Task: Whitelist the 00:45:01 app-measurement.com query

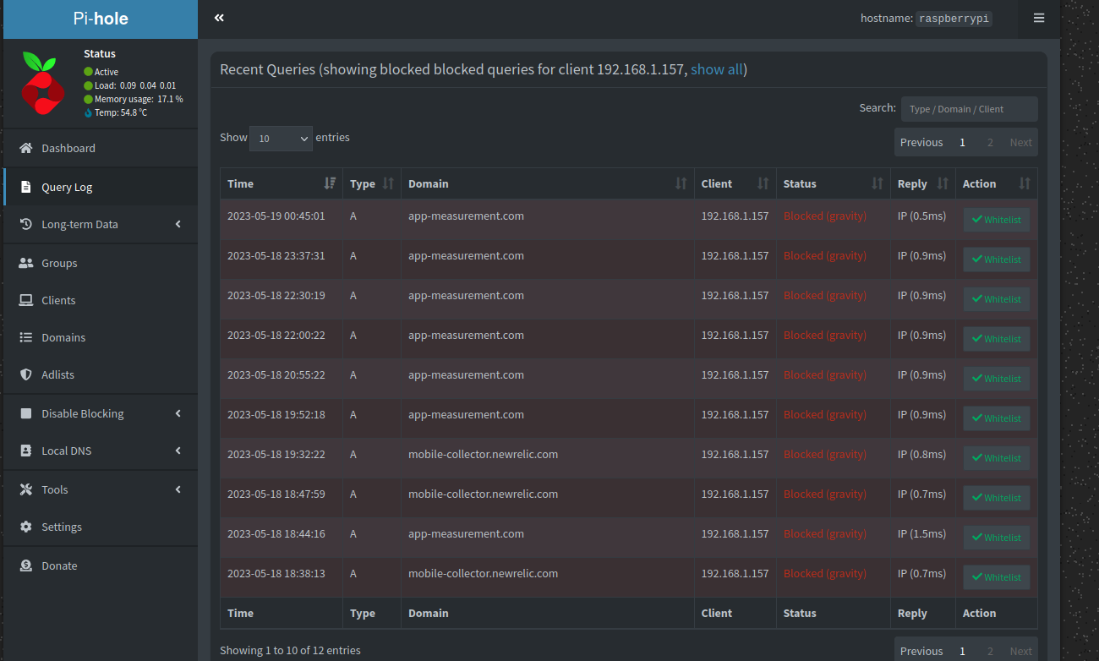Action: (x=997, y=220)
